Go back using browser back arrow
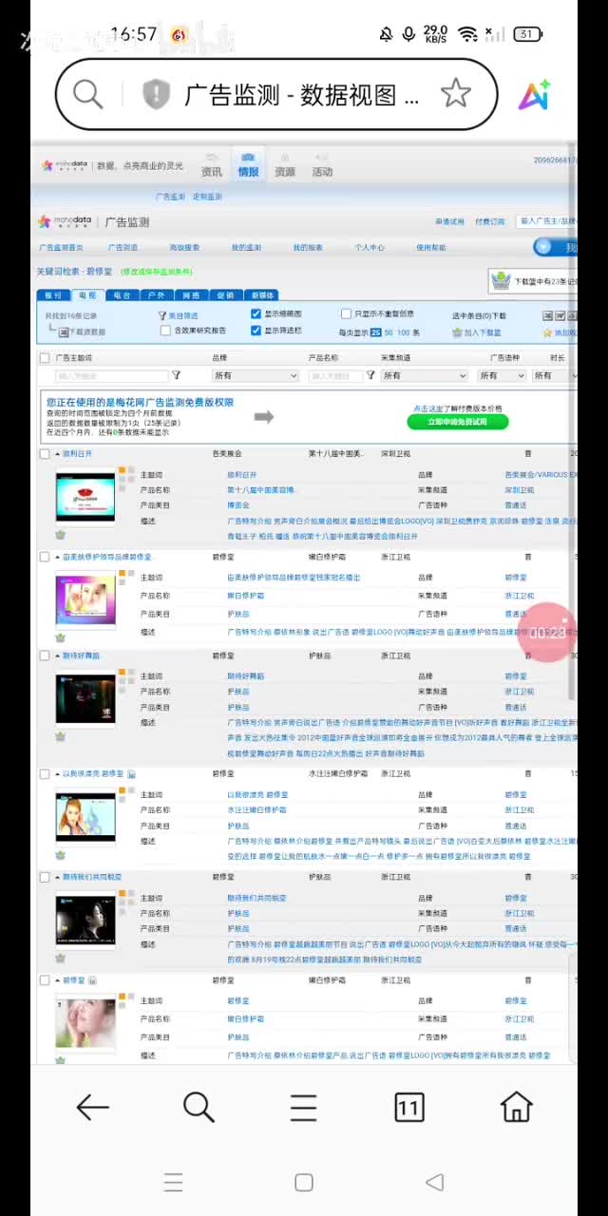The height and width of the screenshot is (1216, 608). pyautogui.click(x=92, y=1107)
